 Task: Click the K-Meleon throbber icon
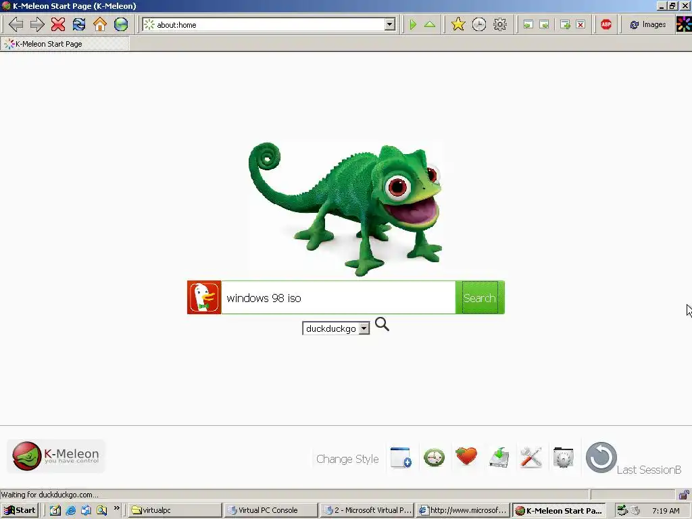click(684, 25)
